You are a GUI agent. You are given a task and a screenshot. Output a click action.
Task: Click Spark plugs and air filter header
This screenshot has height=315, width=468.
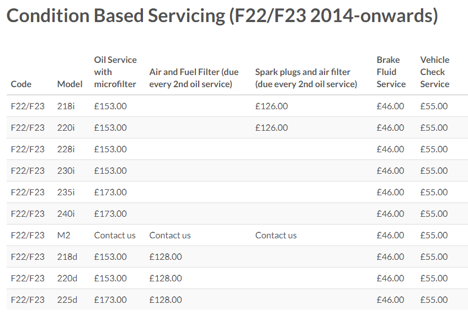click(306, 78)
